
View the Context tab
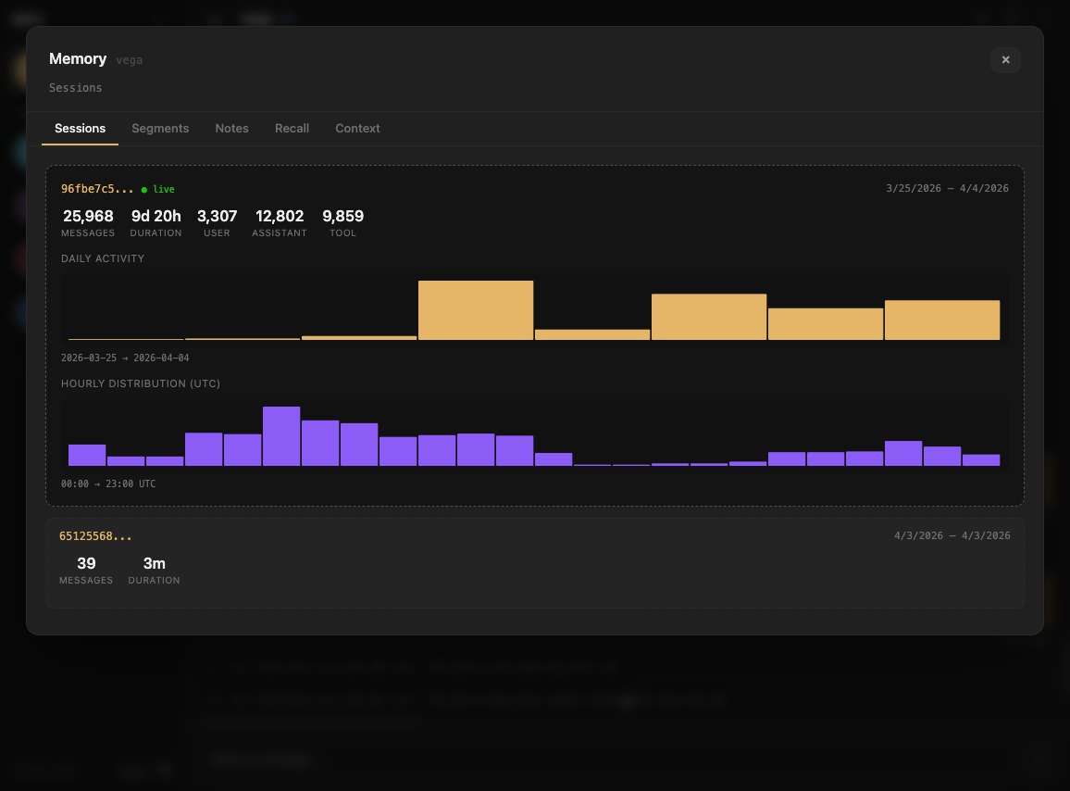[x=357, y=129]
